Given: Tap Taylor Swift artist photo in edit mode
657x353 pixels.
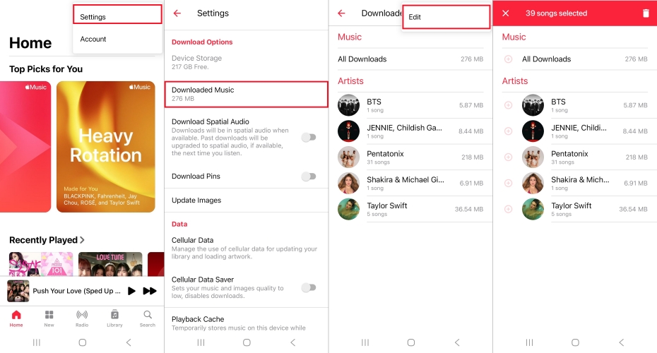Looking at the screenshot, I should tap(533, 209).
